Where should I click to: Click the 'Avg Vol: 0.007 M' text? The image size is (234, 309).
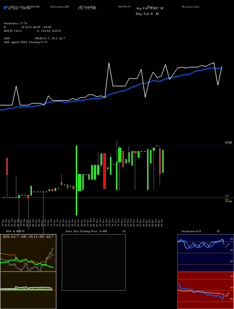pyautogui.click(x=149, y=8)
